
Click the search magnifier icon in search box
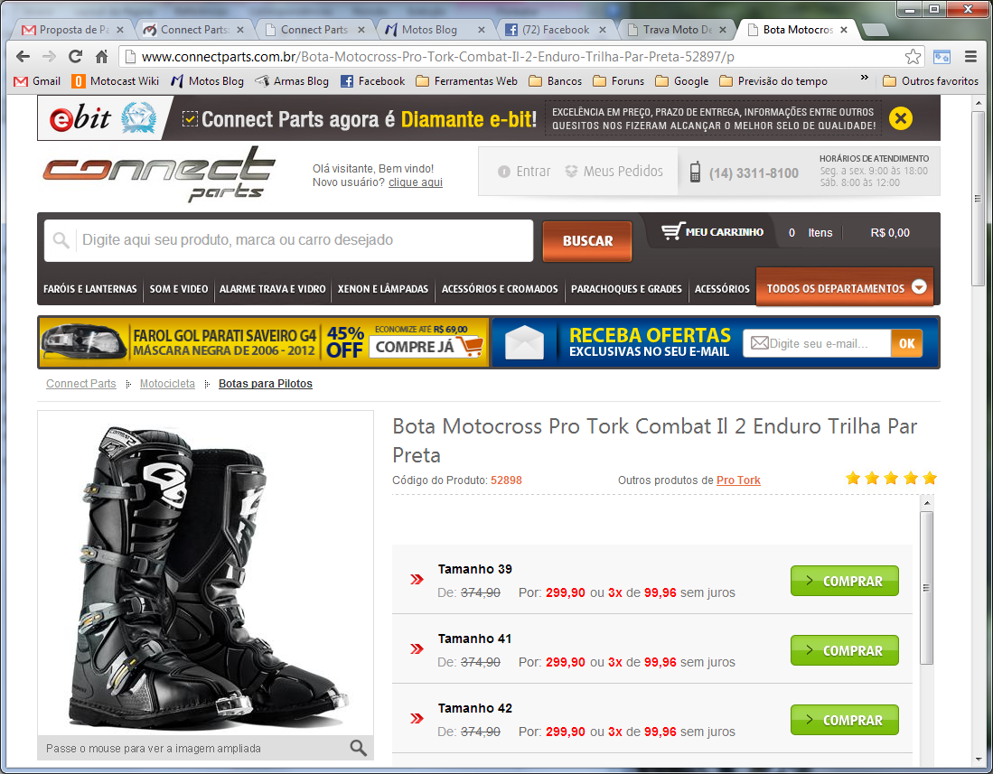[x=61, y=240]
